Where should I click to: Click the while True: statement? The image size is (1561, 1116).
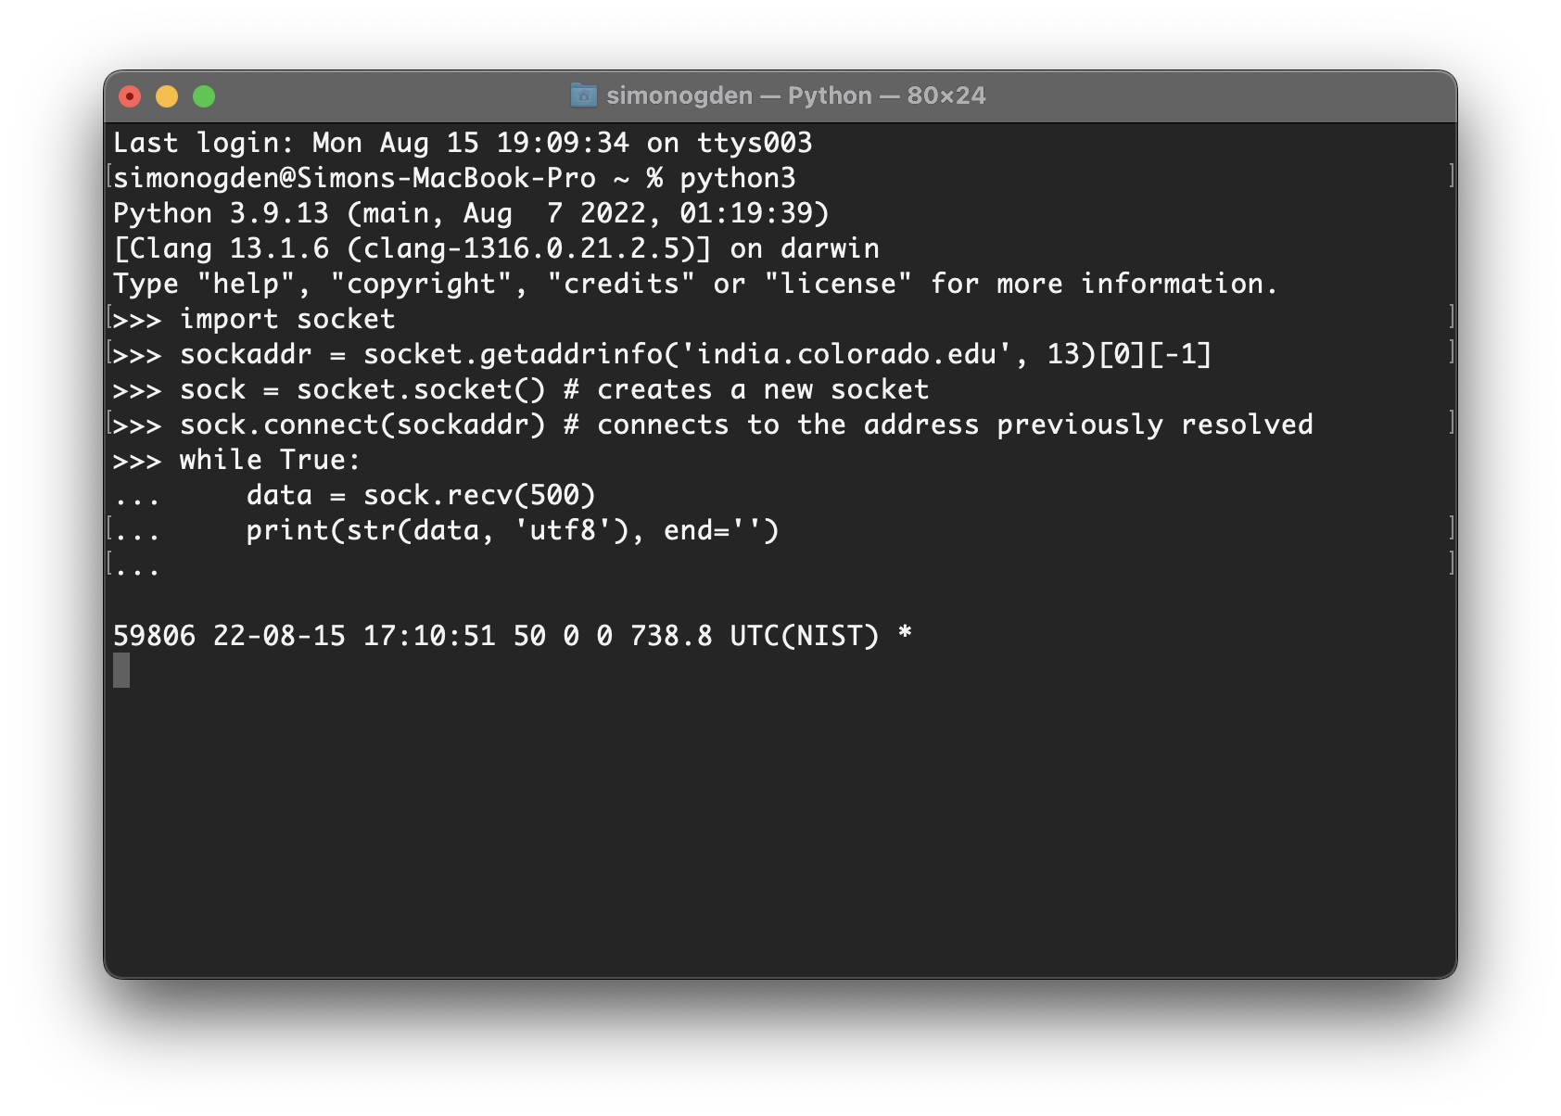269,460
